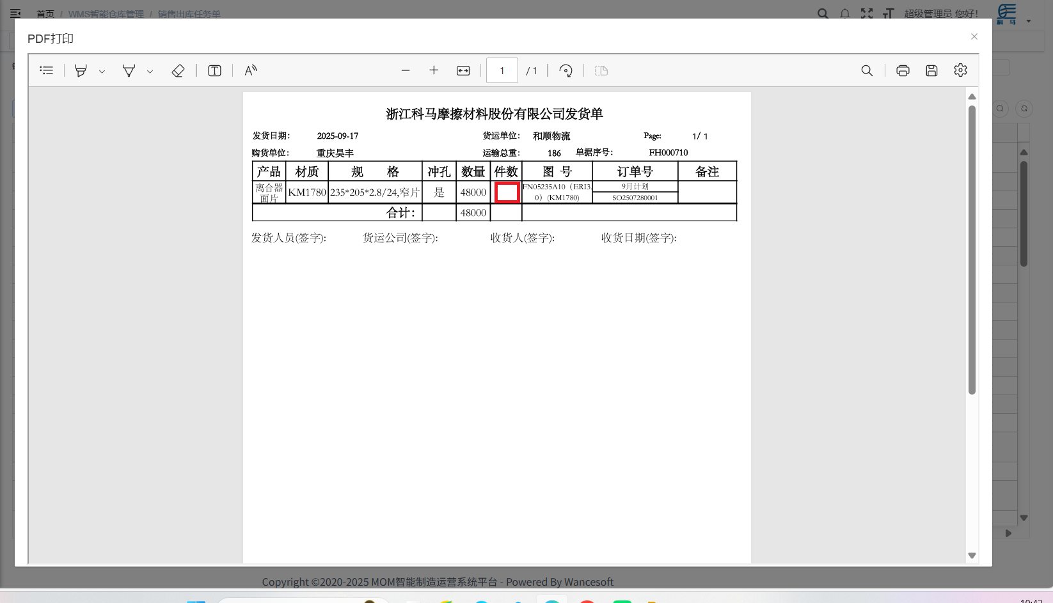Toggle the read aloud button
The height and width of the screenshot is (603, 1053).
pos(251,70)
